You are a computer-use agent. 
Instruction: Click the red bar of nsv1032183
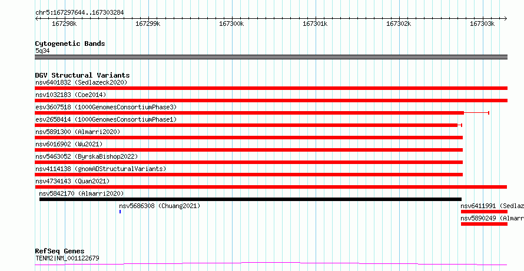coord(271,101)
